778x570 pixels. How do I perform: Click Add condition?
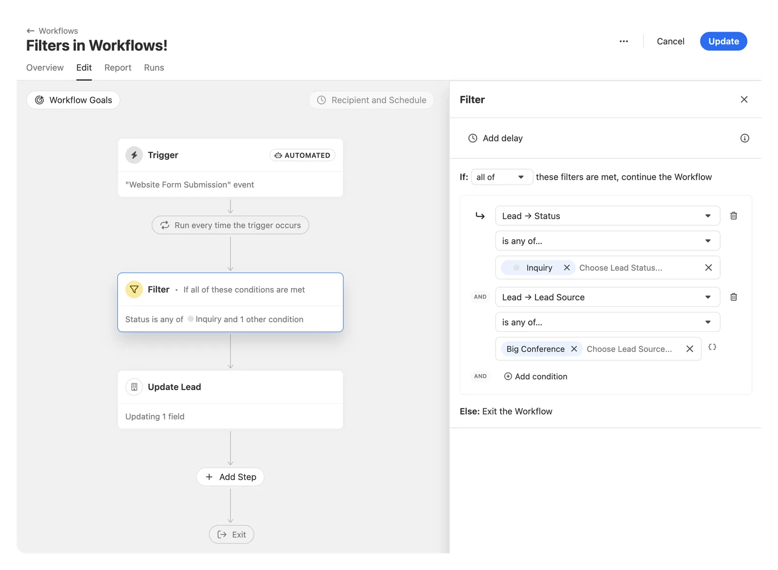point(535,377)
